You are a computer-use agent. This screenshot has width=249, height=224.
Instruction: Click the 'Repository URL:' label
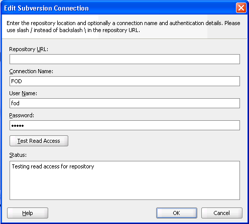29,49
